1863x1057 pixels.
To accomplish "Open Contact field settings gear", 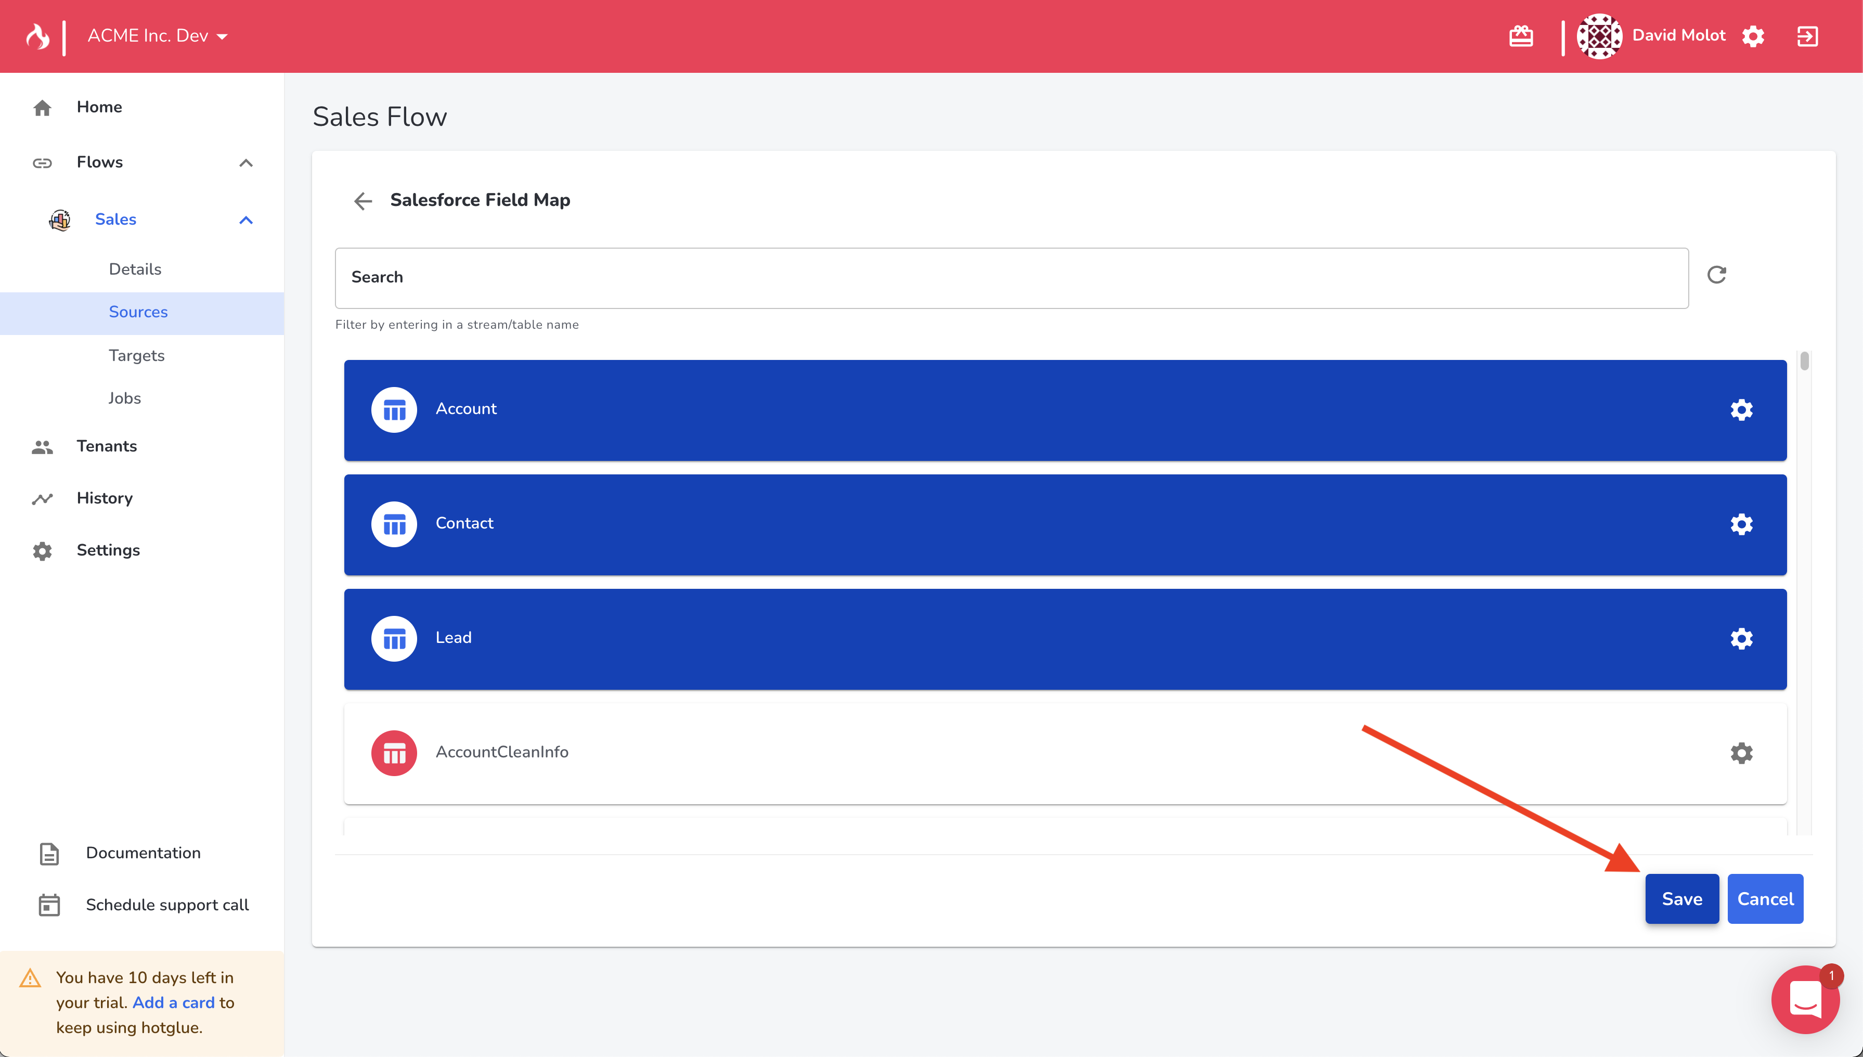I will pyautogui.click(x=1741, y=524).
